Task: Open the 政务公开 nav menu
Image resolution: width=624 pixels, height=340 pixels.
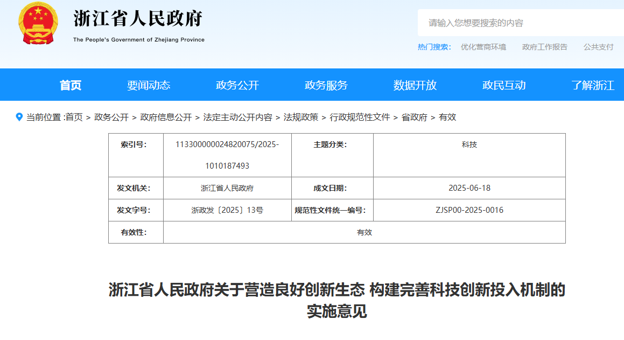Action: click(237, 85)
